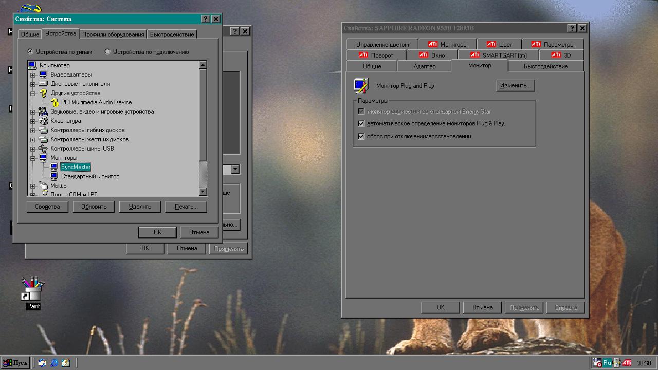Select the Клавиатура keyboard icon
The height and width of the screenshot is (370, 658).
tap(43, 121)
